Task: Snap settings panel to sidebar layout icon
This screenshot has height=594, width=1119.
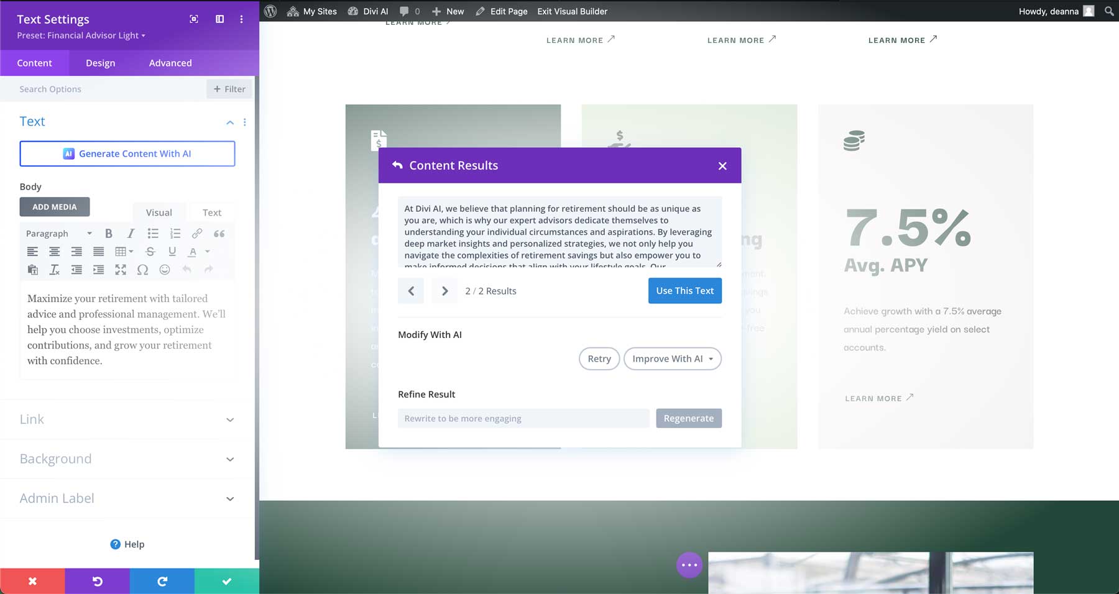Action: [220, 19]
